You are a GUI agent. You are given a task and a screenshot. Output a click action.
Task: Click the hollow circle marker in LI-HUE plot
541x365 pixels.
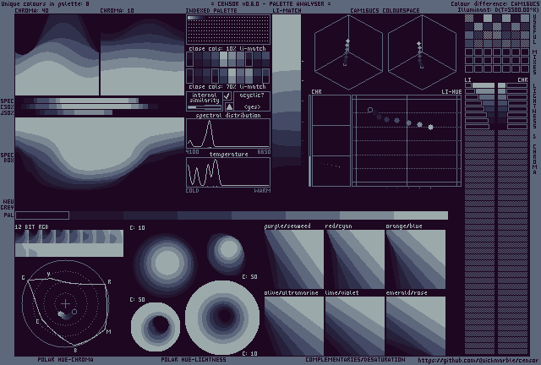(370, 110)
